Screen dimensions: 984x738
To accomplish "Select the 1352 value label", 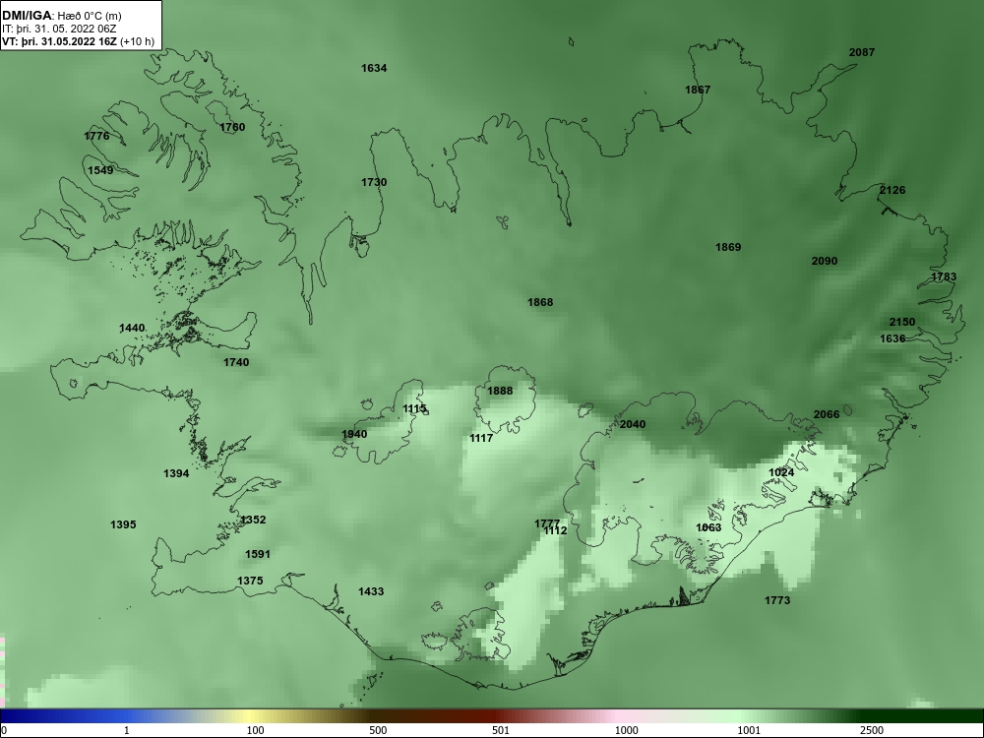I will pos(254,521).
